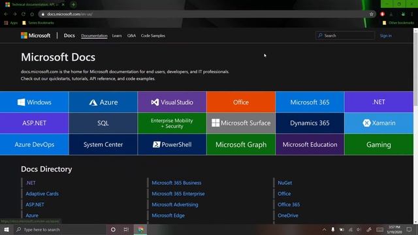The width and height of the screenshot is (418, 235).
Task: Reload the page with refresh icon
Action: pos(24,14)
